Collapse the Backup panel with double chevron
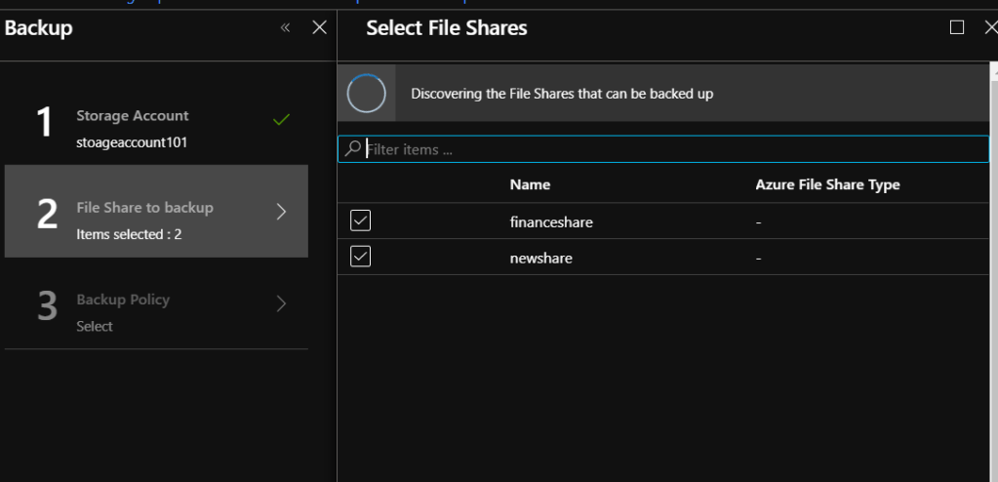This screenshot has width=998, height=482. [285, 27]
